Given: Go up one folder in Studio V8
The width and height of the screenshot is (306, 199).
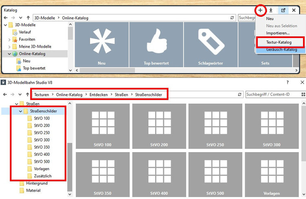Looking at the screenshot, I should pyautogui.click(x=27, y=95).
